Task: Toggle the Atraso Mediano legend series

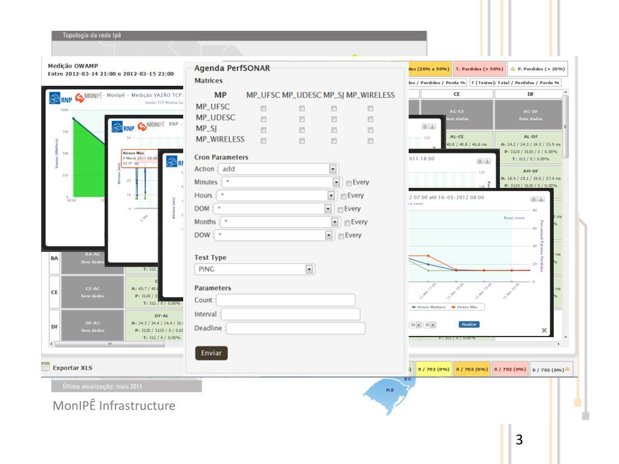Action: tap(429, 306)
